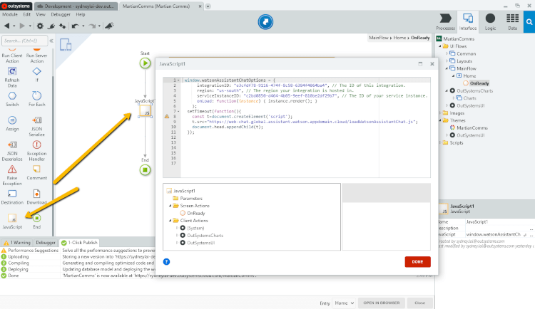Select the JavaScript1 node on canvas
The image size is (535, 309).
tap(145, 111)
